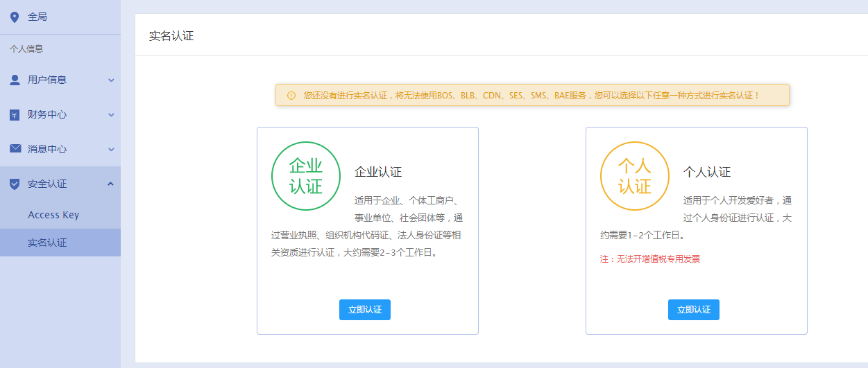
Task: Click the 企业认证 card title text
Action: pos(378,172)
